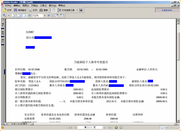Screen dimensions: 181x131
Task: Open the 图层 side panel tab
Action: click(x=3, y=33)
